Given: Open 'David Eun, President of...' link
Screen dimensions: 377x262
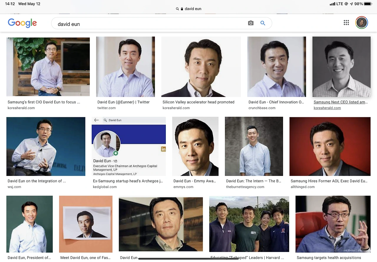Looking at the screenshot, I should (x=29, y=258).
